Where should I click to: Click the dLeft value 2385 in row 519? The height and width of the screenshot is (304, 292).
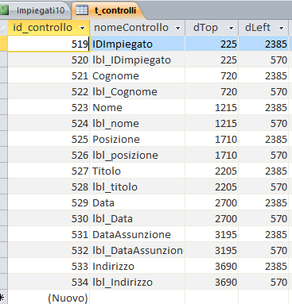pos(263,44)
